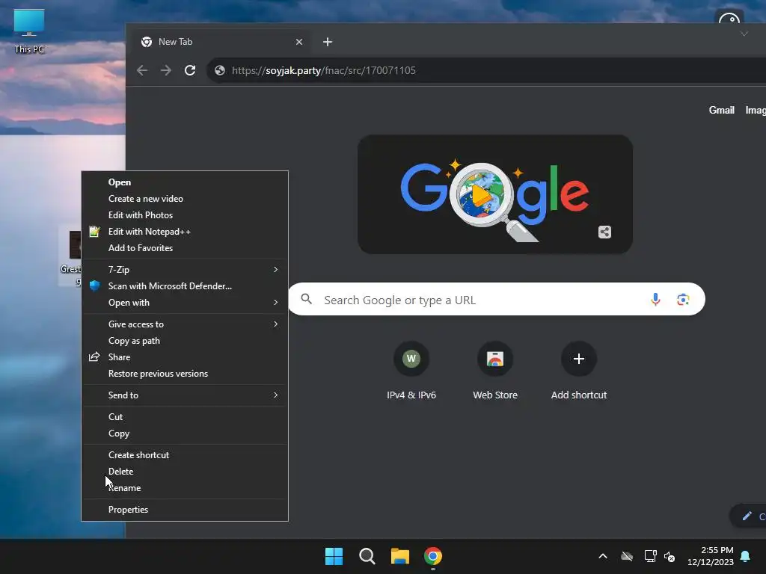The width and height of the screenshot is (766, 574).
Task: Search by image with Google Lens
Action: [x=683, y=299]
